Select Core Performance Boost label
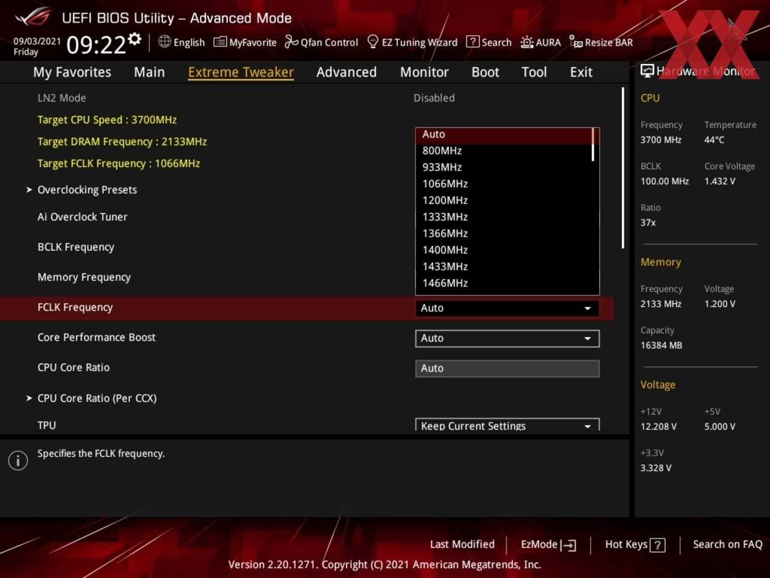Screen dimensions: 770x578 point(96,337)
